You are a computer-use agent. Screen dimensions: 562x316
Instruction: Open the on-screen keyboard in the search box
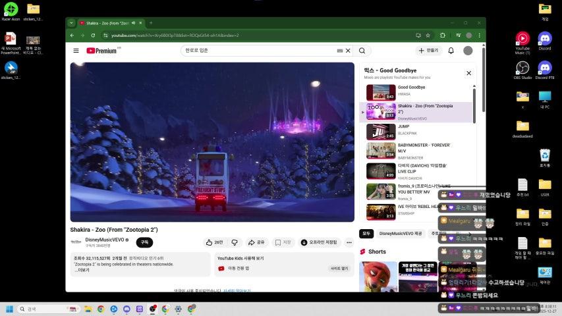(x=339, y=51)
